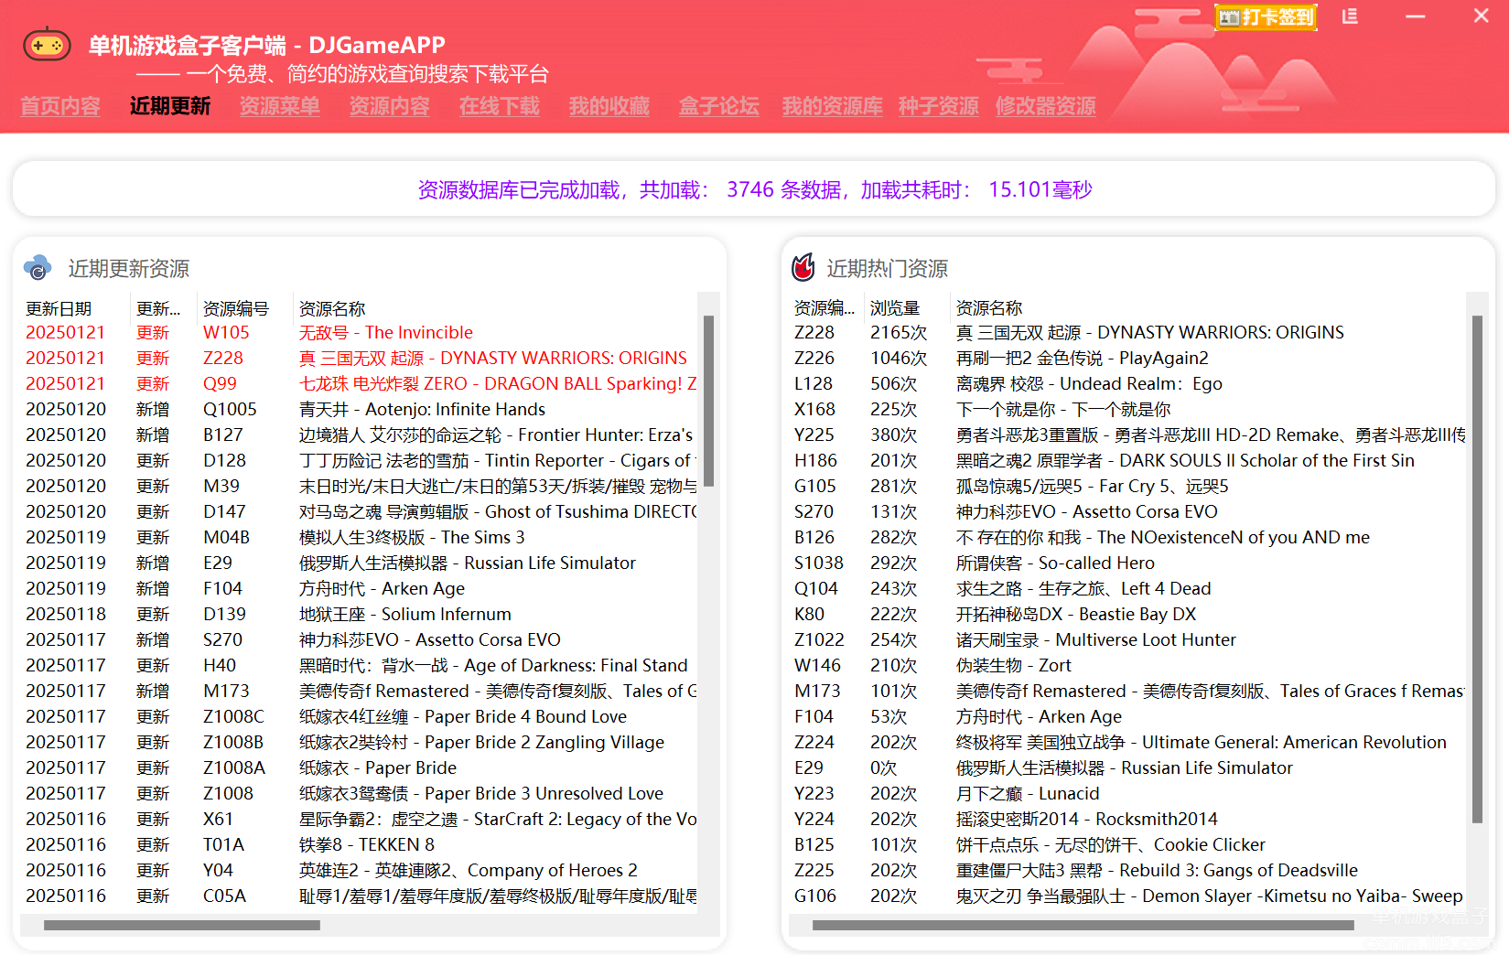The height and width of the screenshot is (955, 1509).
Task: Select row Aotenjo: Infinite Hands
Action: pos(359,409)
